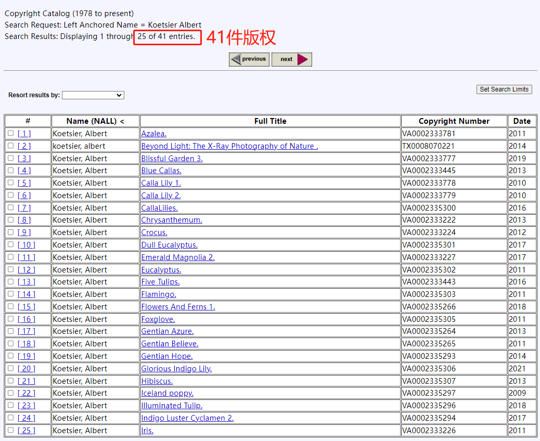The width and height of the screenshot is (540, 441).
Task: Click the Calla Lily 1 title link
Action: [x=161, y=183]
